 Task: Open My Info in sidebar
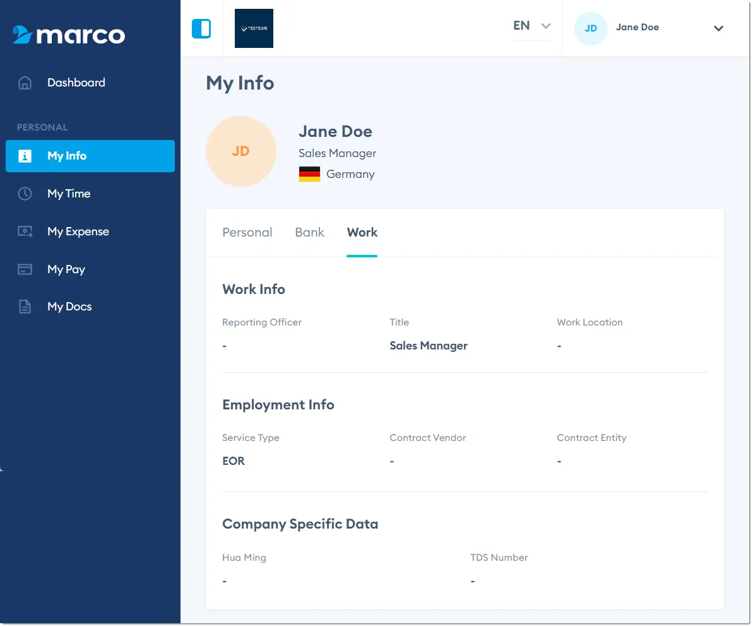(x=90, y=156)
